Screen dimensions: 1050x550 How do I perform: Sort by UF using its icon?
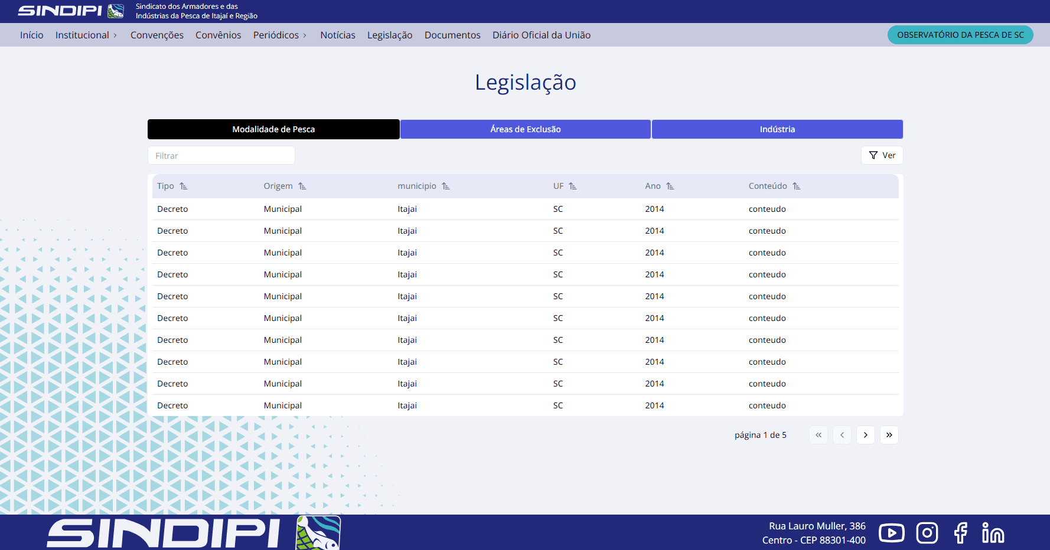point(573,186)
